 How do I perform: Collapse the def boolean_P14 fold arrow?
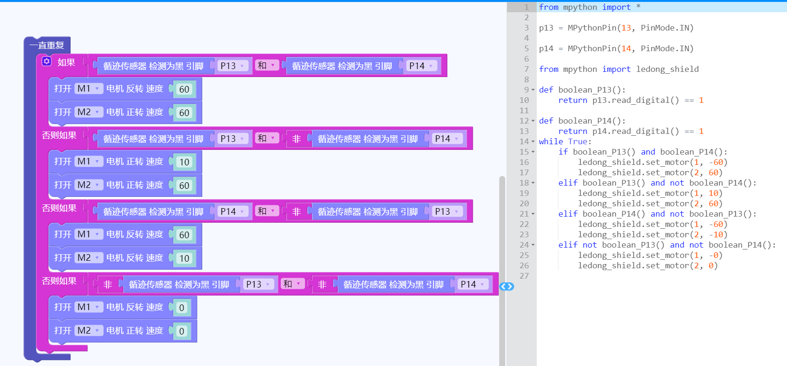coord(533,121)
